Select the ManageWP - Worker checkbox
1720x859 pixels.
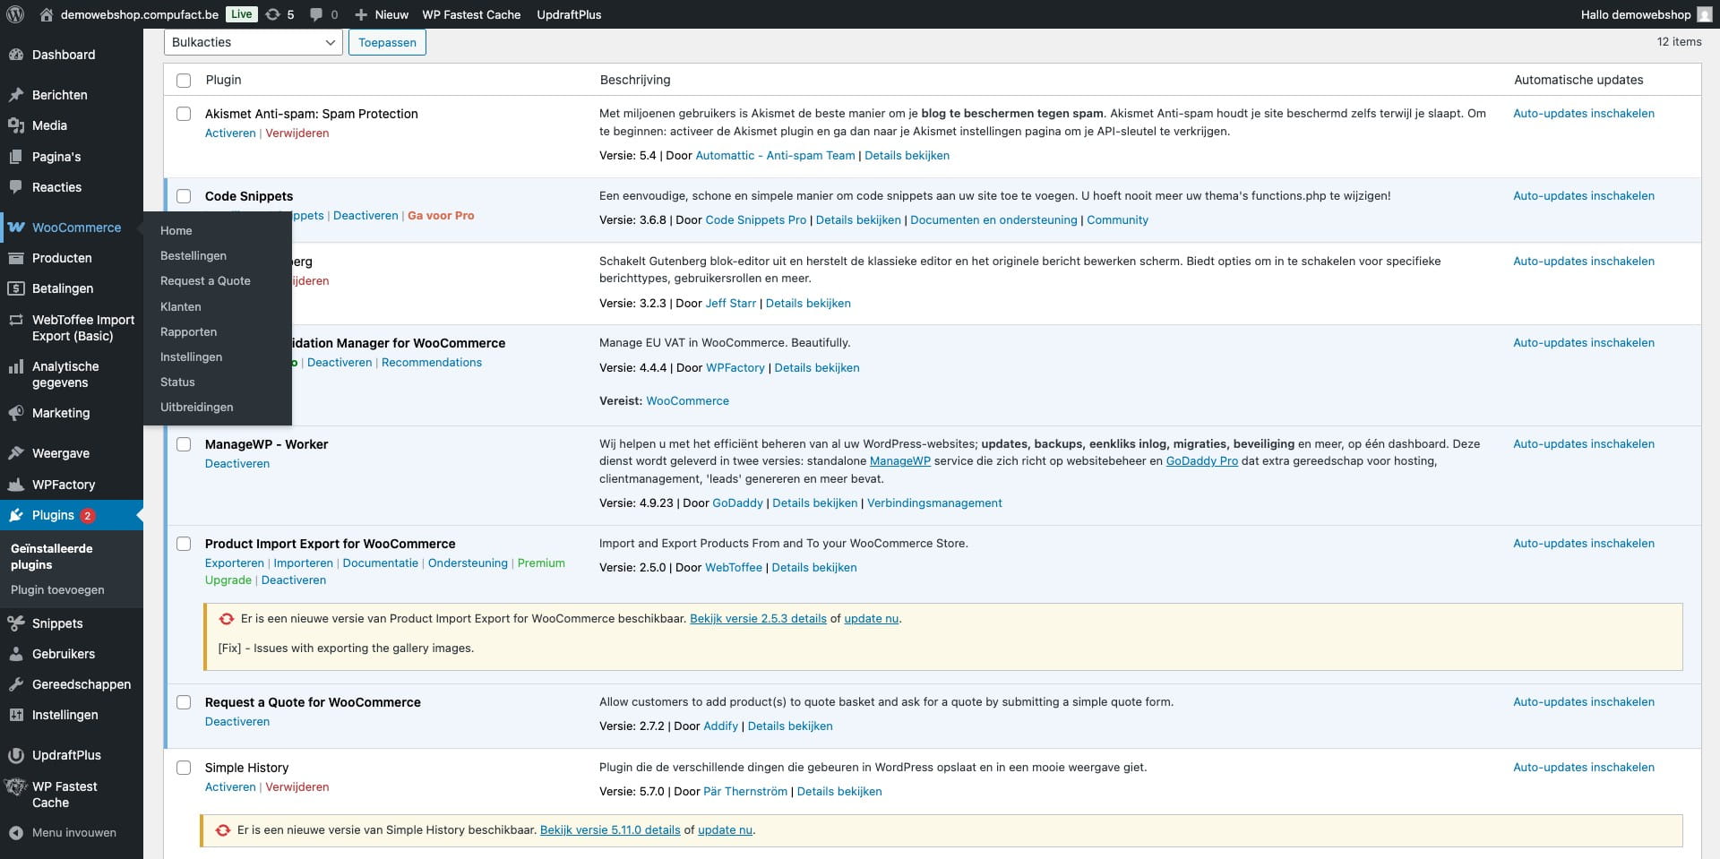[x=184, y=444]
